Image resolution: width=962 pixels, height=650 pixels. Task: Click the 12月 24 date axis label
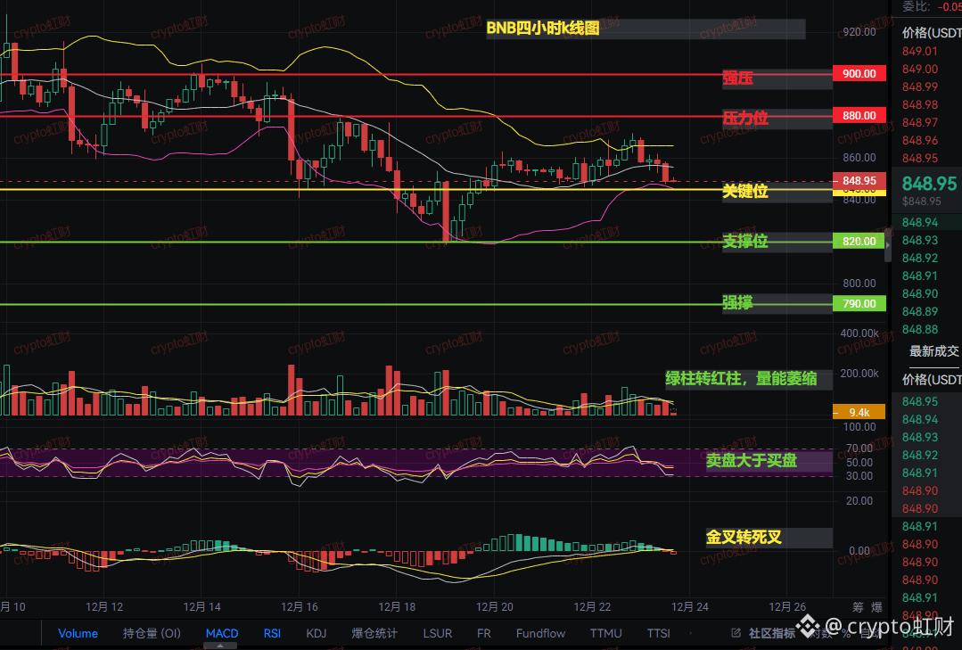coord(689,606)
